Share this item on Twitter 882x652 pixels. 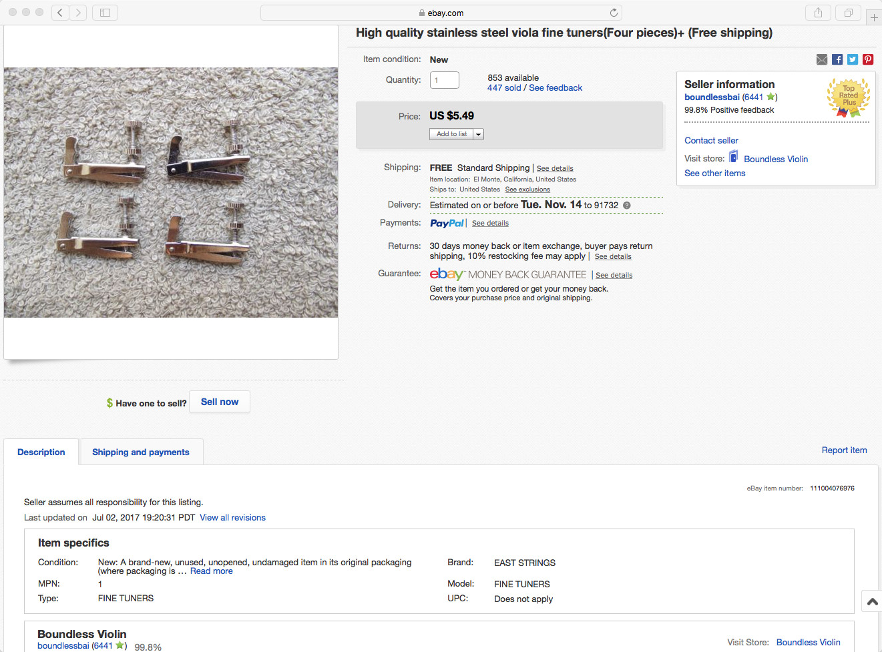point(853,59)
